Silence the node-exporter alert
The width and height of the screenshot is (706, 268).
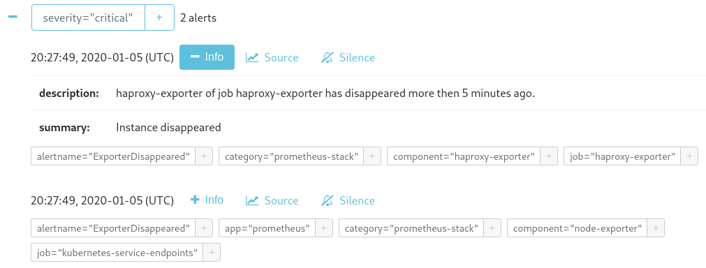(x=348, y=200)
